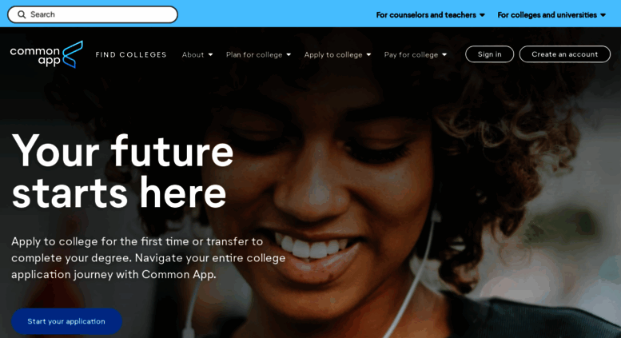Click Create an account button
Screen dimensions: 621x338
point(565,54)
